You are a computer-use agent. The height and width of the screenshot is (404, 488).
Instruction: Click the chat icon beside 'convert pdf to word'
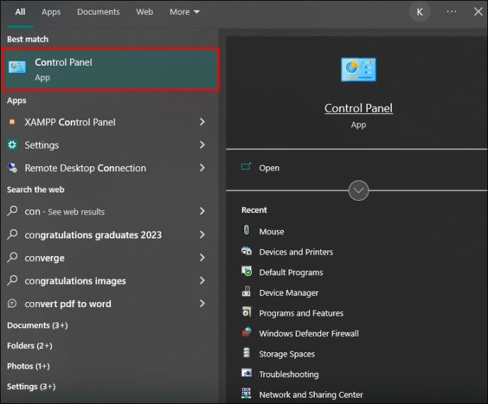12,303
